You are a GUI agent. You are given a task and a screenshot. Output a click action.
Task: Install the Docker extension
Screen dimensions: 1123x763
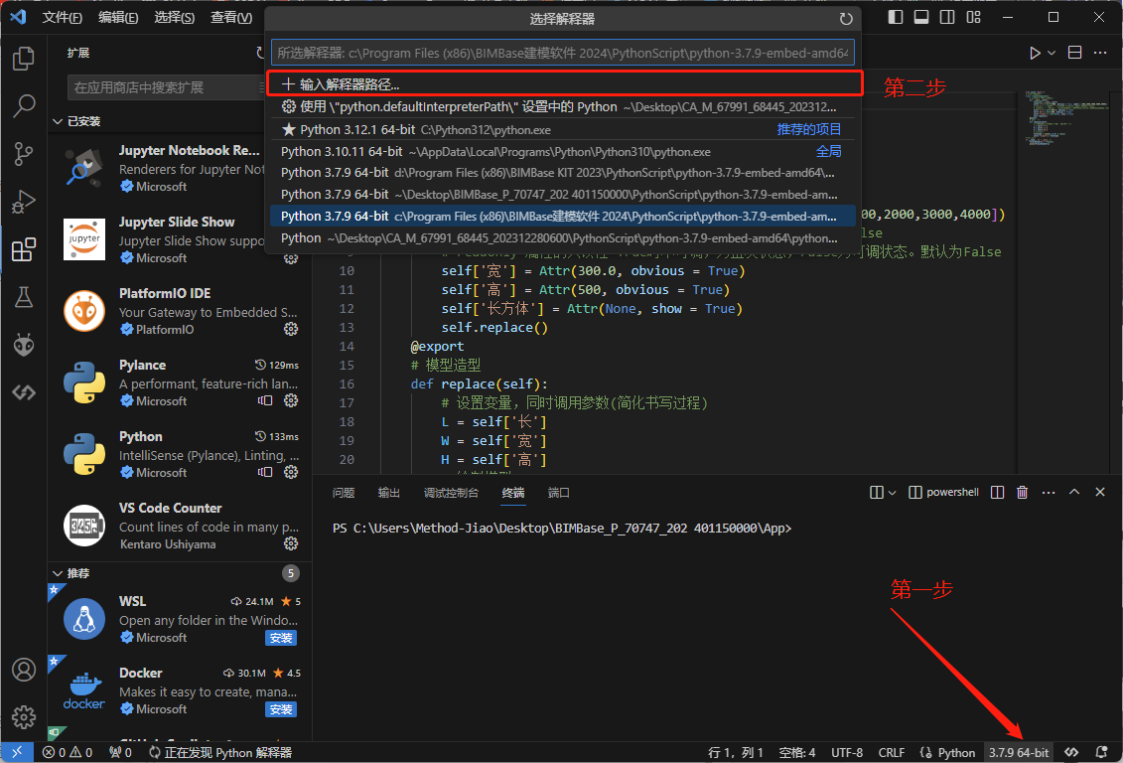tap(281, 709)
